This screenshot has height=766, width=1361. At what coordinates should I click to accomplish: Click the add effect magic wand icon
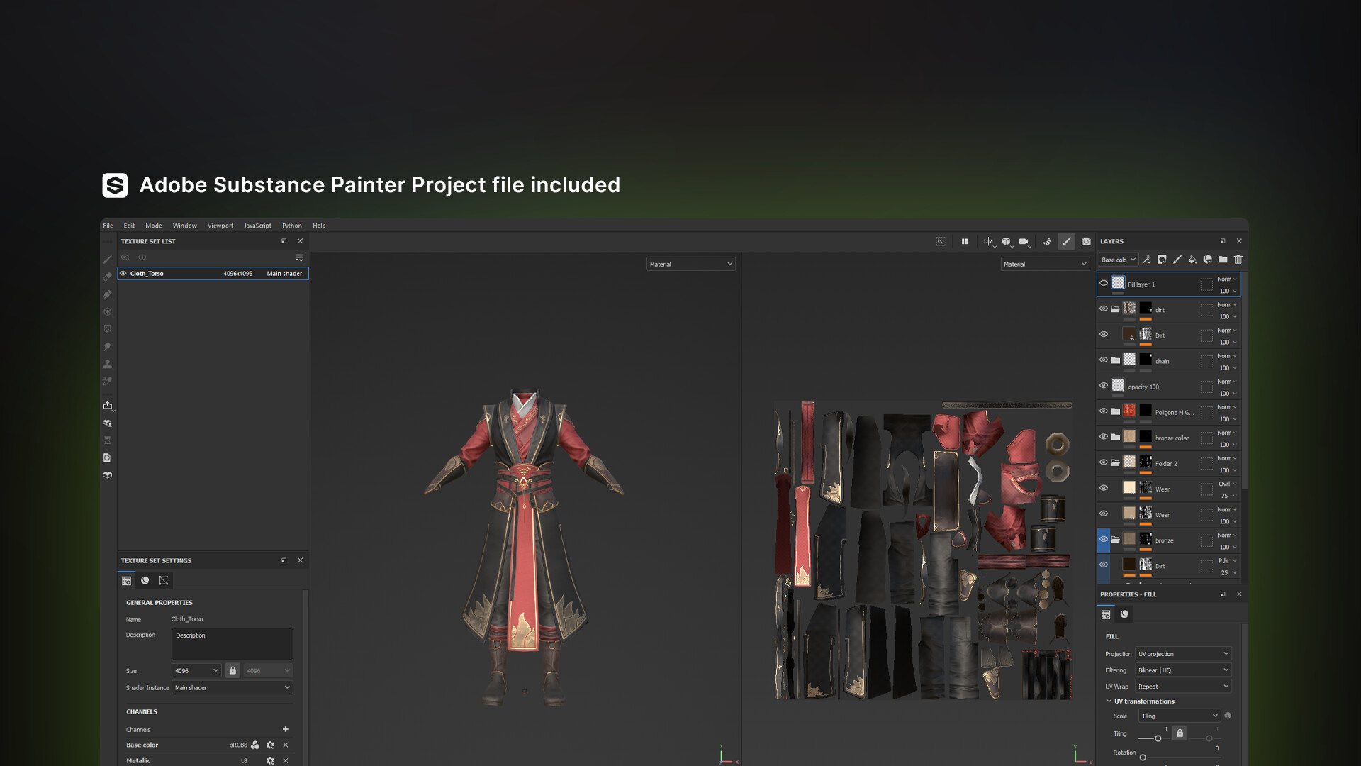click(1146, 260)
